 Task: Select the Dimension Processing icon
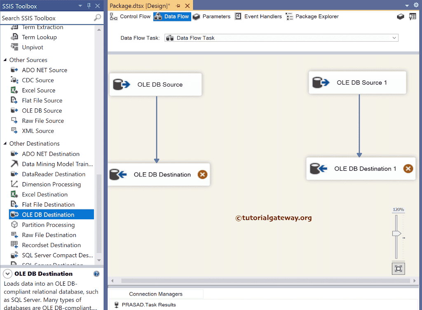[x=14, y=184]
